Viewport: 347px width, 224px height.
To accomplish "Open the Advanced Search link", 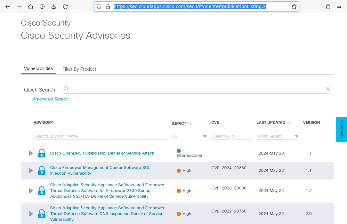I will [50, 99].
